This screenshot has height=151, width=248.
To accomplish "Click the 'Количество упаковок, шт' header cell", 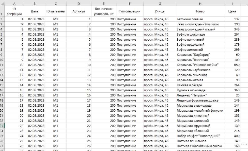I will pyautogui.click(x=103, y=11).
